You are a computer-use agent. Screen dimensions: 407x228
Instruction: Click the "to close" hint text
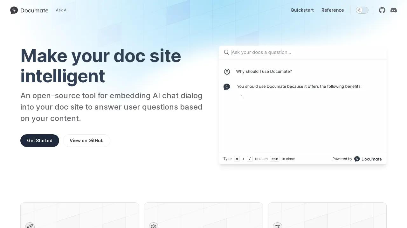pyautogui.click(x=288, y=159)
